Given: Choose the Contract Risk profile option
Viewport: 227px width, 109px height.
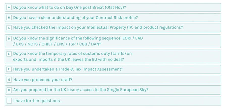Looking at the screenshot, I should tap(75, 18).
